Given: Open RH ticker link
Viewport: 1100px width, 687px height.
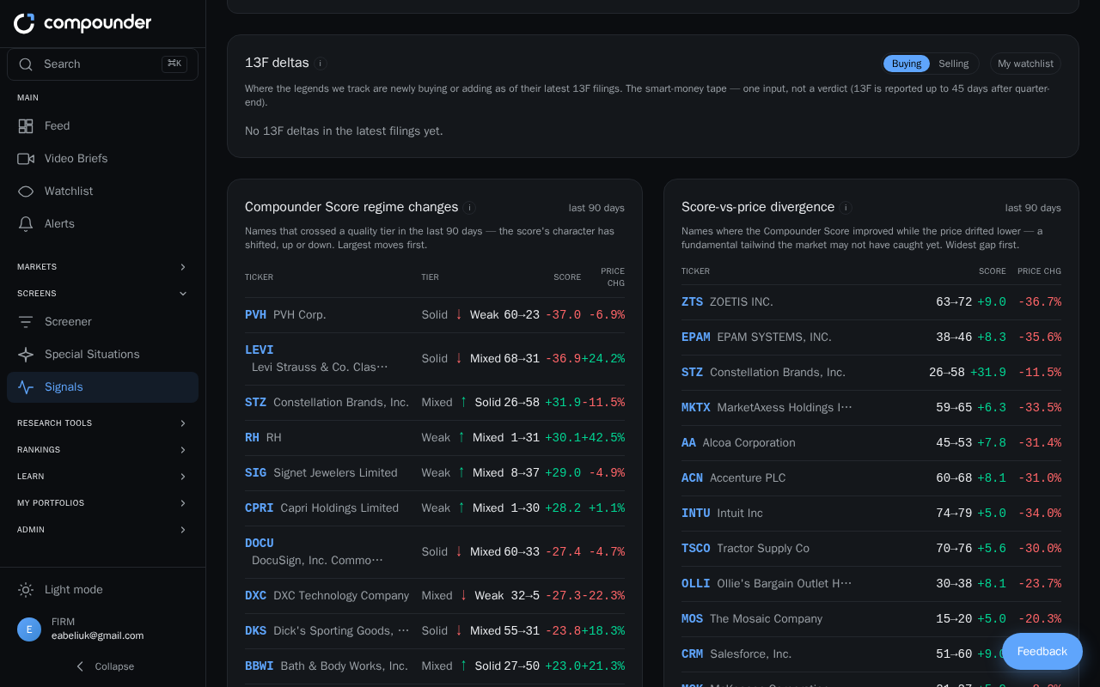Looking at the screenshot, I should click(x=252, y=438).
